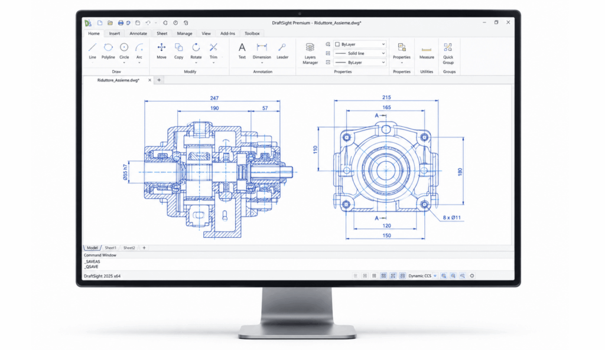This screenshot has height=350, width=605.
Task: Expand the Rotate tool options arrow
Action: [196, 63]
